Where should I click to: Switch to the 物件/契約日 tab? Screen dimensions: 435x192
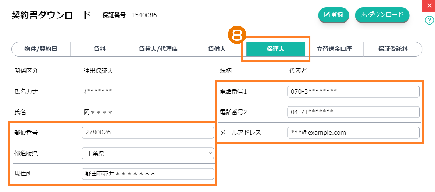pos(41,49)
